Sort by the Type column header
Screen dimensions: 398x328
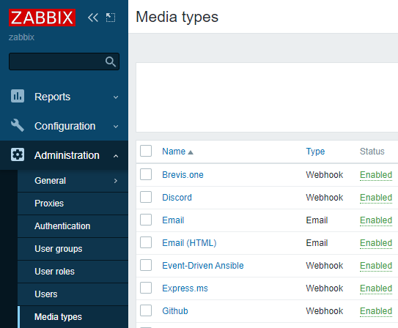click(315, 152)
